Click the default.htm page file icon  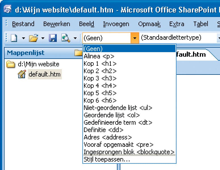[x=22, y=75]
